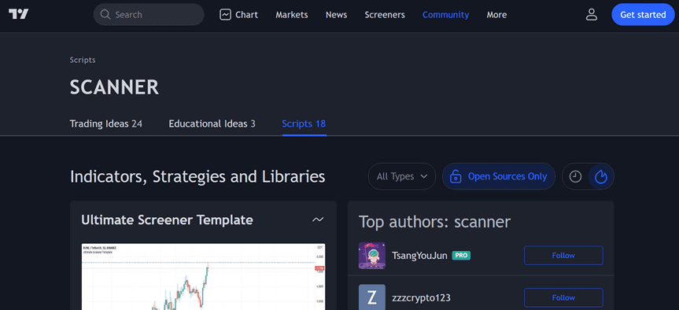Open the TradingView logo home link
The width and height of the screenshot is (679, 310).
click(19, 14)
